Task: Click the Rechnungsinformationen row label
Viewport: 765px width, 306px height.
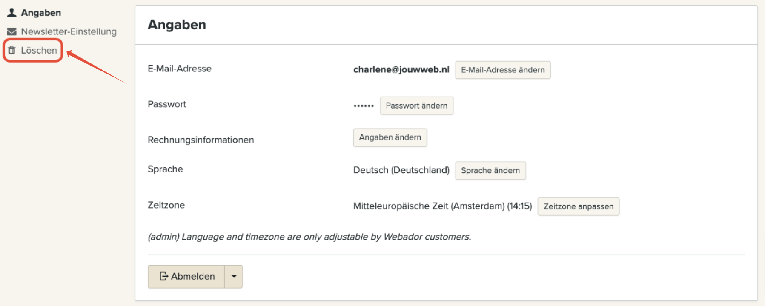Action: 201,140
